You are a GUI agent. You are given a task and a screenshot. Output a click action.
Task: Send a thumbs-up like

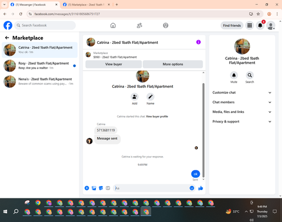pyautogui.click(x=201, y=188)
